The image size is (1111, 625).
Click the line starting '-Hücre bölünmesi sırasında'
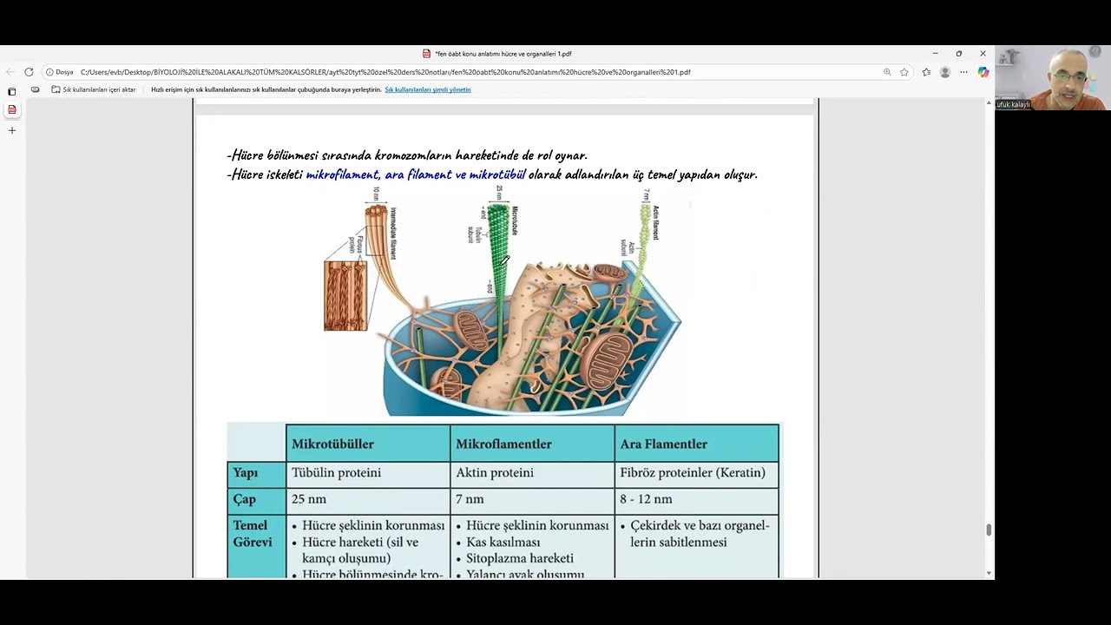click(x=407, y=155)
